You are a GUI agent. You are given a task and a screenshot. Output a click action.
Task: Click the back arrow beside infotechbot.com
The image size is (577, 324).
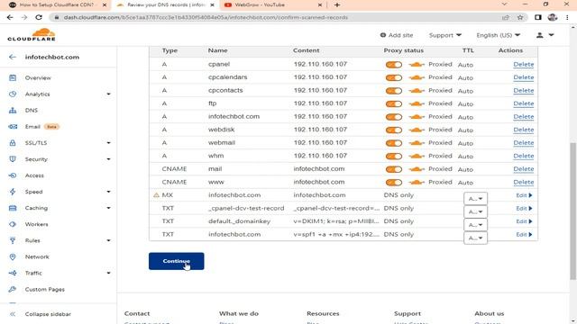point(13,57)
